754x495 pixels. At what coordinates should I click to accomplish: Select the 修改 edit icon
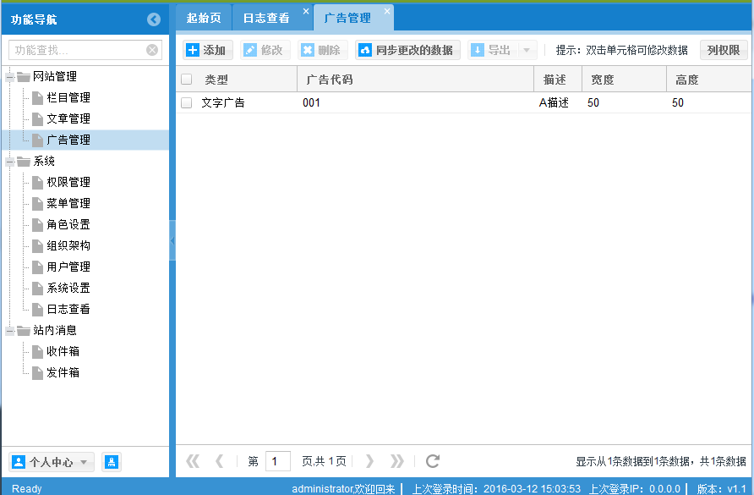[x=251, y=49]
